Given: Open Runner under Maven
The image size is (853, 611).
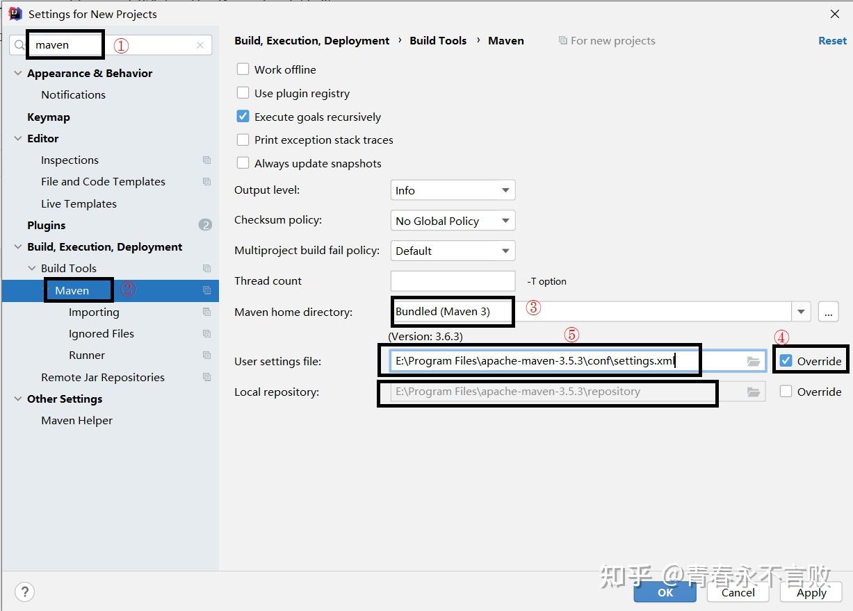Looking at the screenshot, I should point(87,355).
